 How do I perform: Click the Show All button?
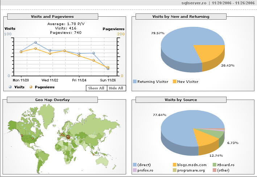96,88
